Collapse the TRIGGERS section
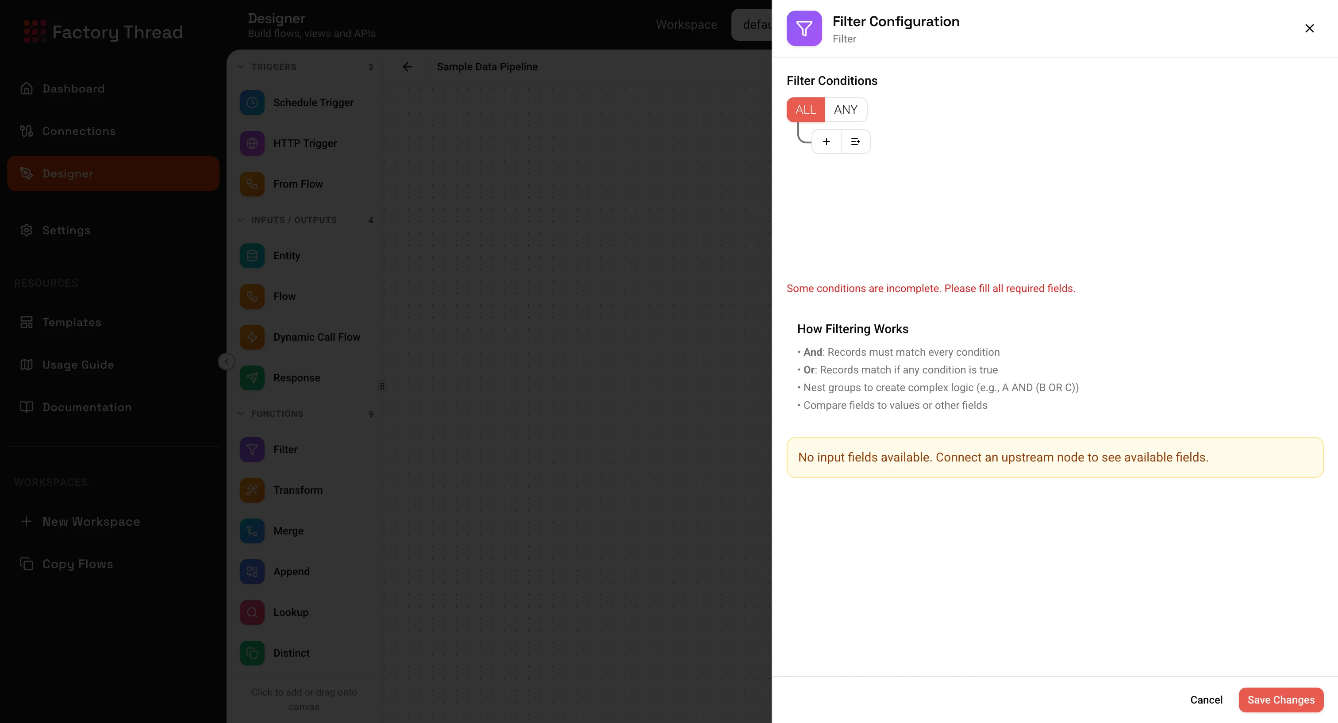 [x=241, y=67]
